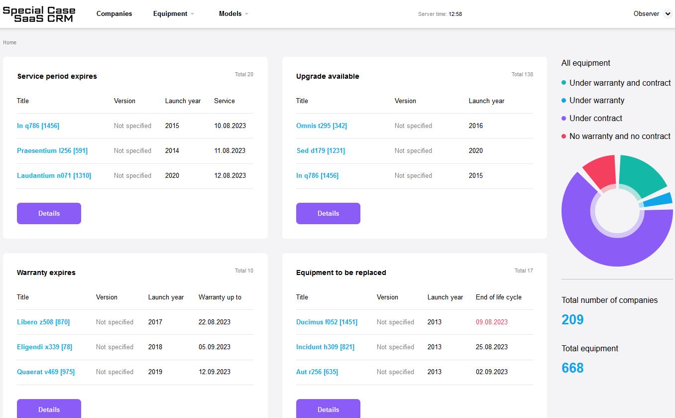Open equipment 'Libero z508 [870]'
This screenshot has height=418, width=675.
(x=44, y=322)
